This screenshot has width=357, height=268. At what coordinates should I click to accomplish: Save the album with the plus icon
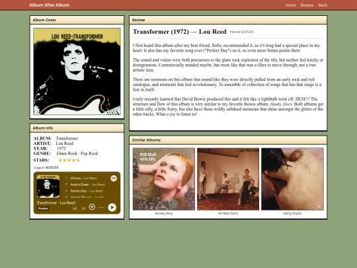click(92, 207)
